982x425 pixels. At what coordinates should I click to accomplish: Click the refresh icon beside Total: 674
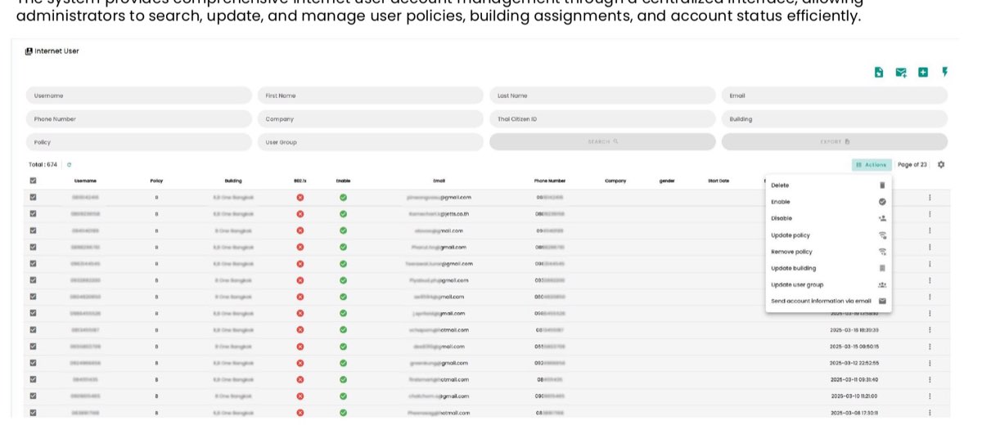click(69, 164)
